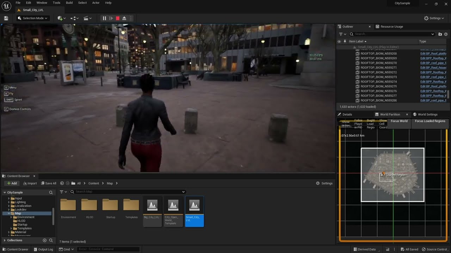Open the Edit BP link for ROOFTOP_BIOM_N559272
451x253 pixels.
click(x=433, y=72)
